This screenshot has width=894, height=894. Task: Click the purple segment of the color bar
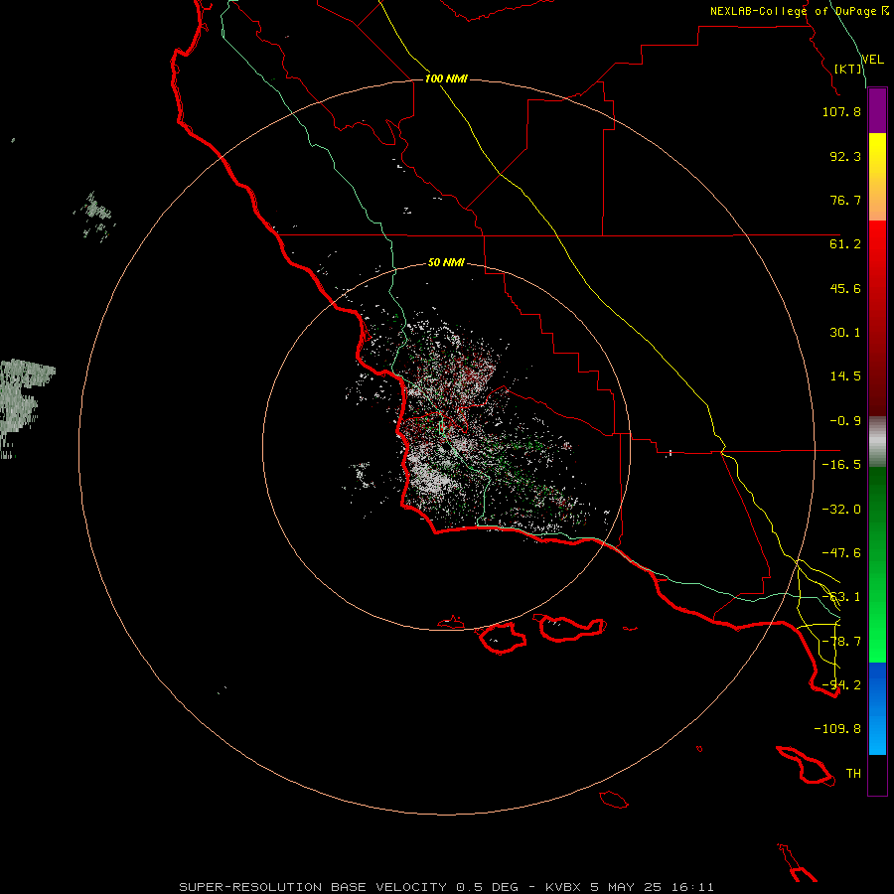point(877,110)
